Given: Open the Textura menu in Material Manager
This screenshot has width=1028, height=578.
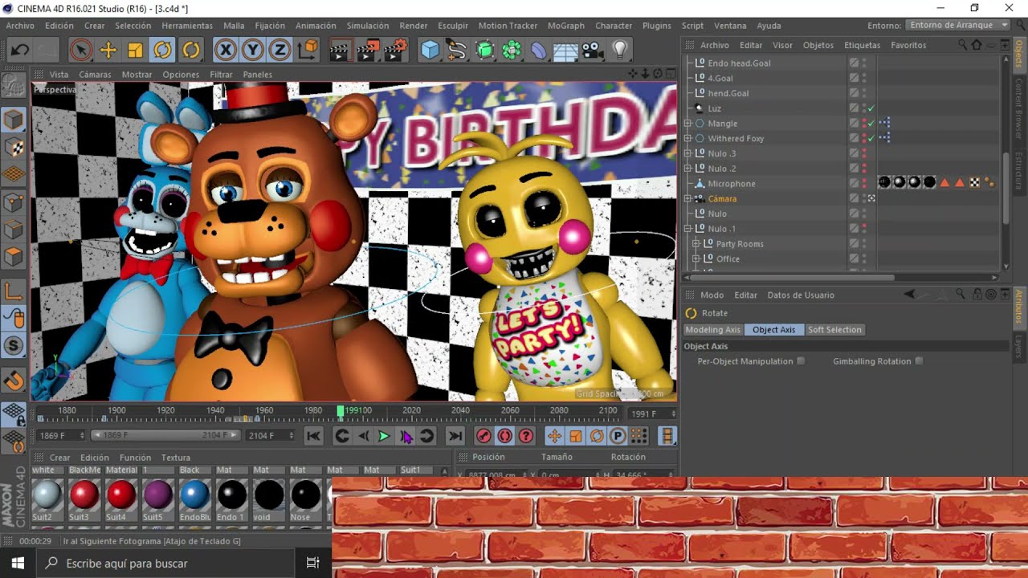Looking at the screenshot, I should click(x=176, y=458).
